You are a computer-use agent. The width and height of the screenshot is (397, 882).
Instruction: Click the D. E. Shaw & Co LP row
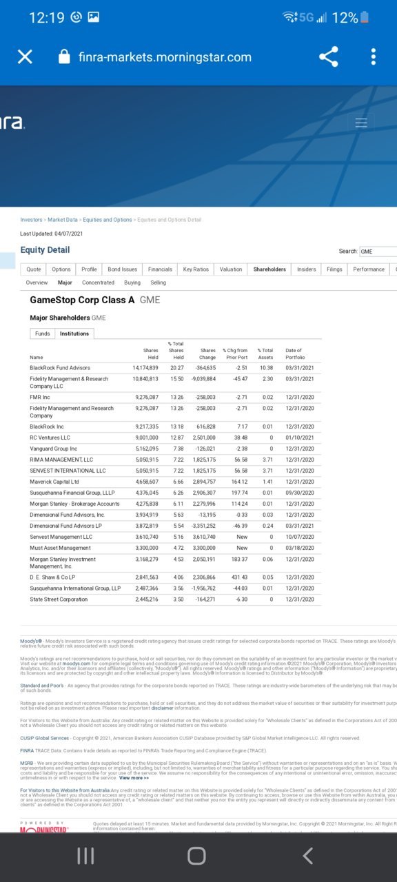coord(52,577)
